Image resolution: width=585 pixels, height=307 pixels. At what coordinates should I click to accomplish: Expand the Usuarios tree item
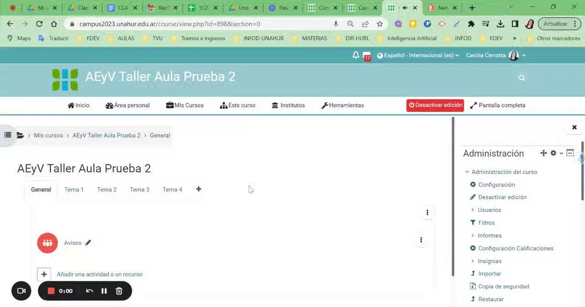point(473,210)
